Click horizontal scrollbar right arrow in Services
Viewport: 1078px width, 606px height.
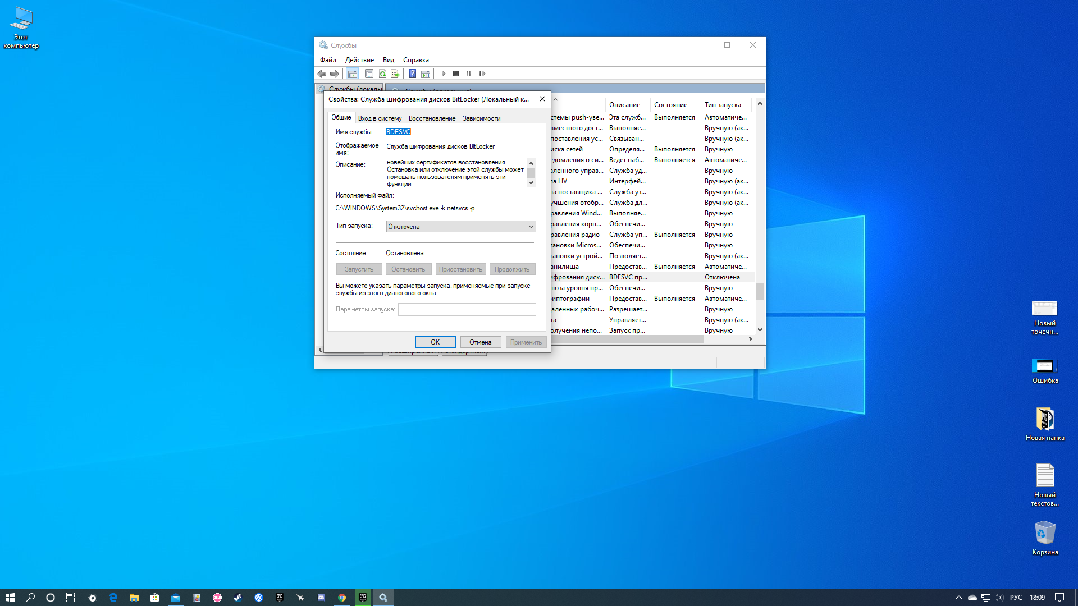click(751, 339)
